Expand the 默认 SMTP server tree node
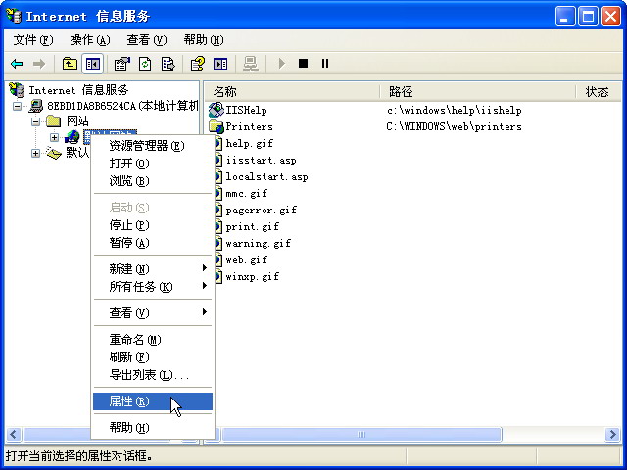The image size is (627, 470). pyautogui.click(x=35, y=153)
